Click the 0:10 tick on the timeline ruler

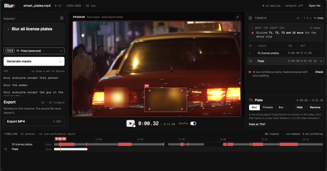(x=265, y=139)
